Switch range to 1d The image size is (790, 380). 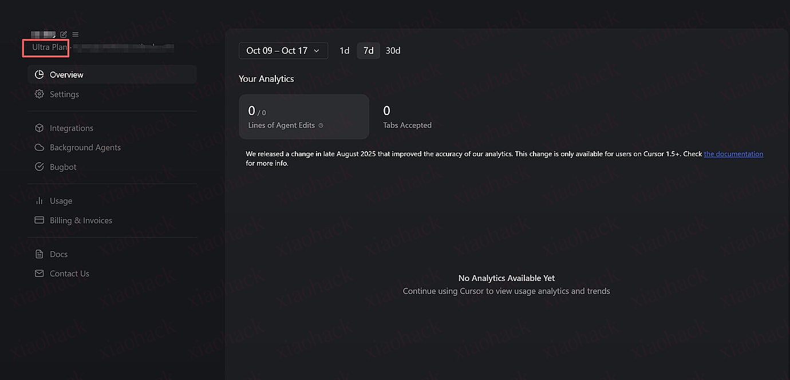344,50
